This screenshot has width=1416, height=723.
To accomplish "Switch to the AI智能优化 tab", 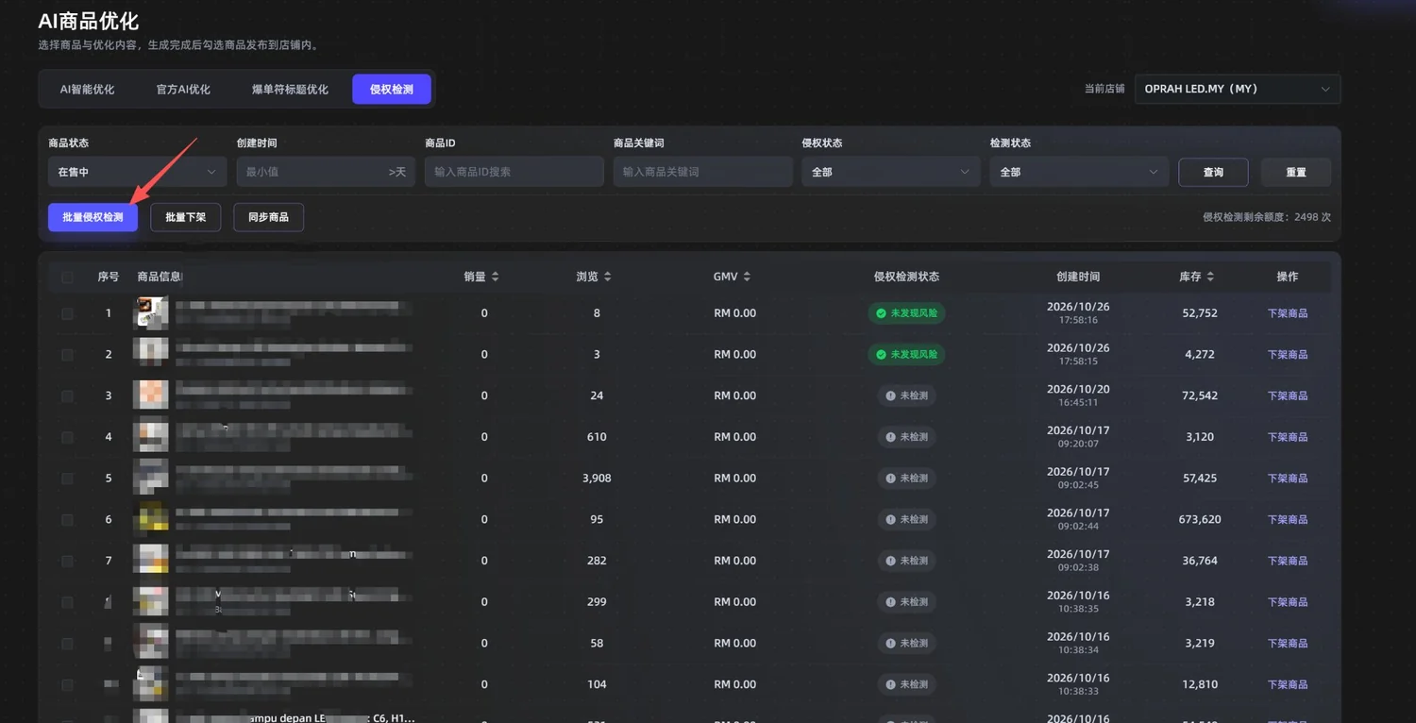I will 87,89.
